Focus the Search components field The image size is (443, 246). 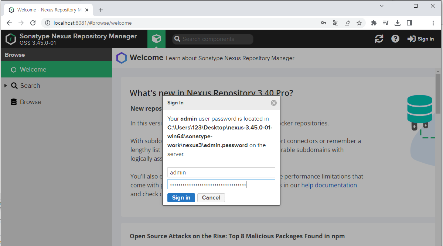213,39
